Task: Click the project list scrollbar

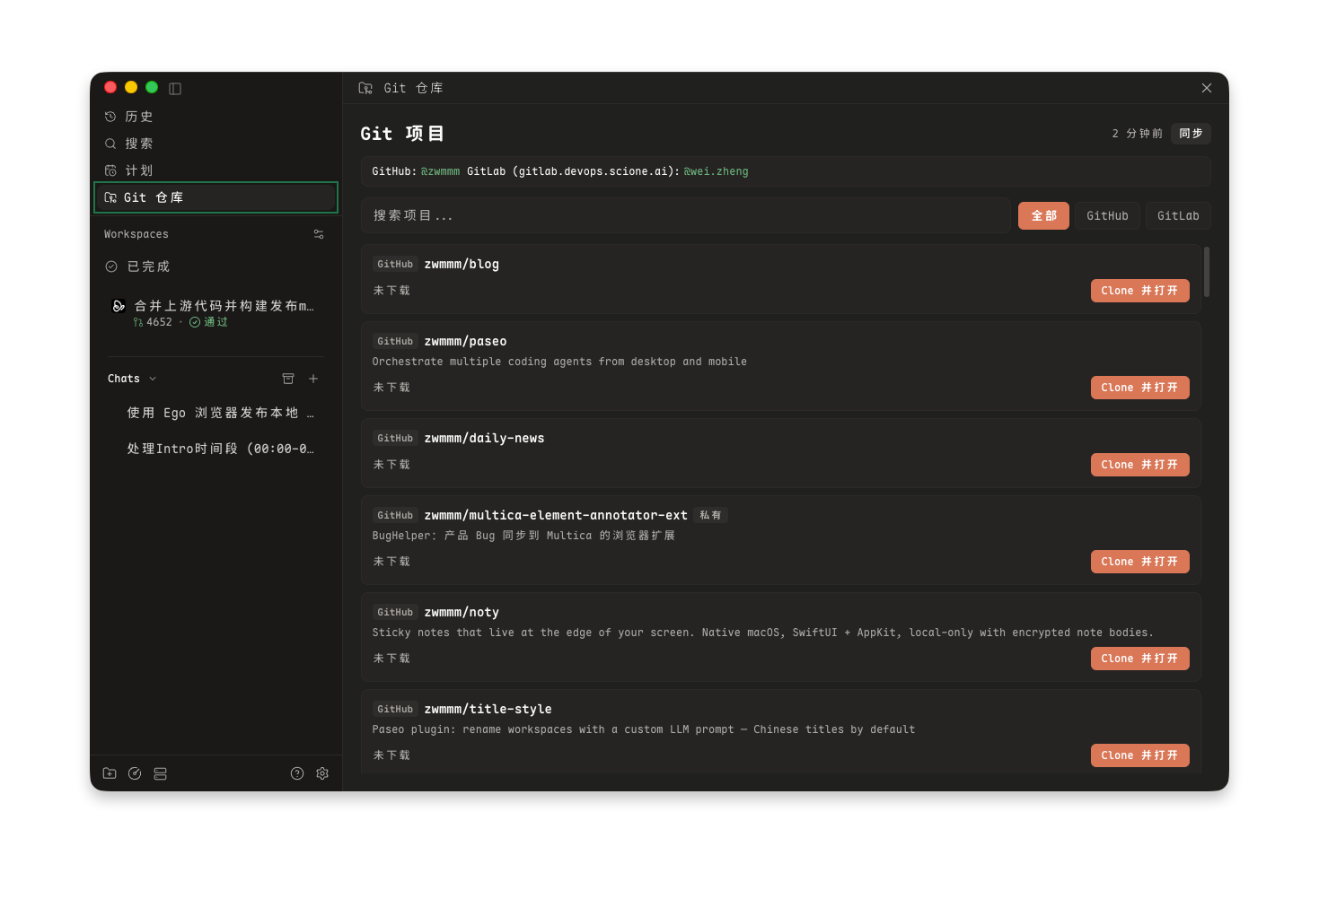Action: point(1207,272)
